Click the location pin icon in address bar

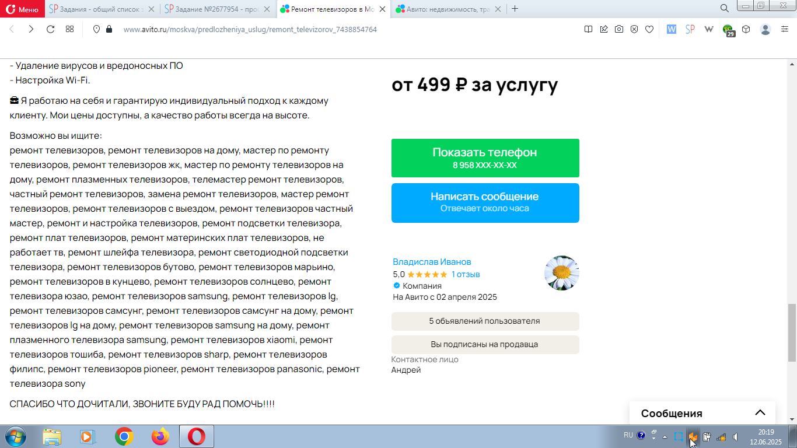pyautogui.click(x=97, y=29)
